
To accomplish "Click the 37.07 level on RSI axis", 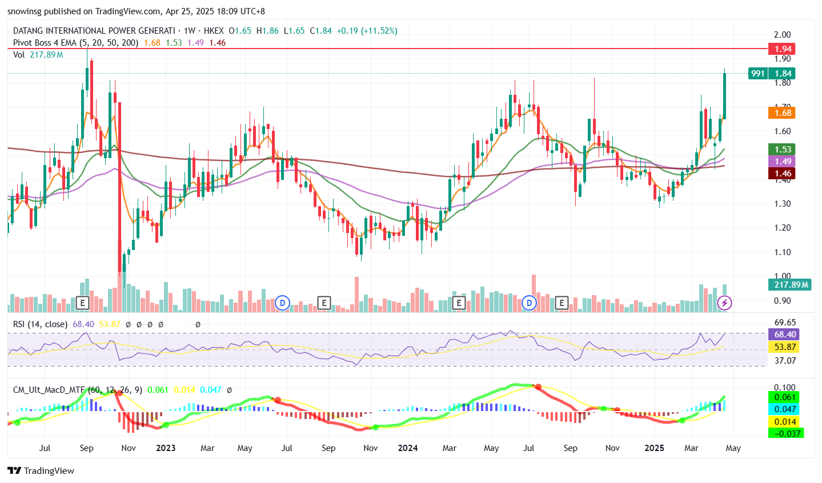I will tap(785, 361).
